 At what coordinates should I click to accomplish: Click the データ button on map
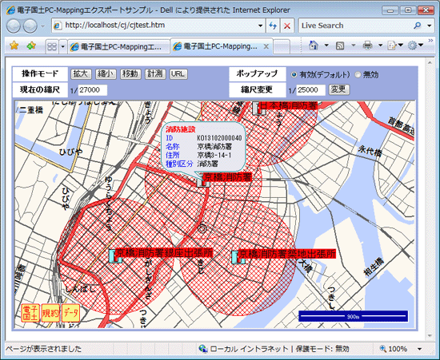[x=70, y=313]
